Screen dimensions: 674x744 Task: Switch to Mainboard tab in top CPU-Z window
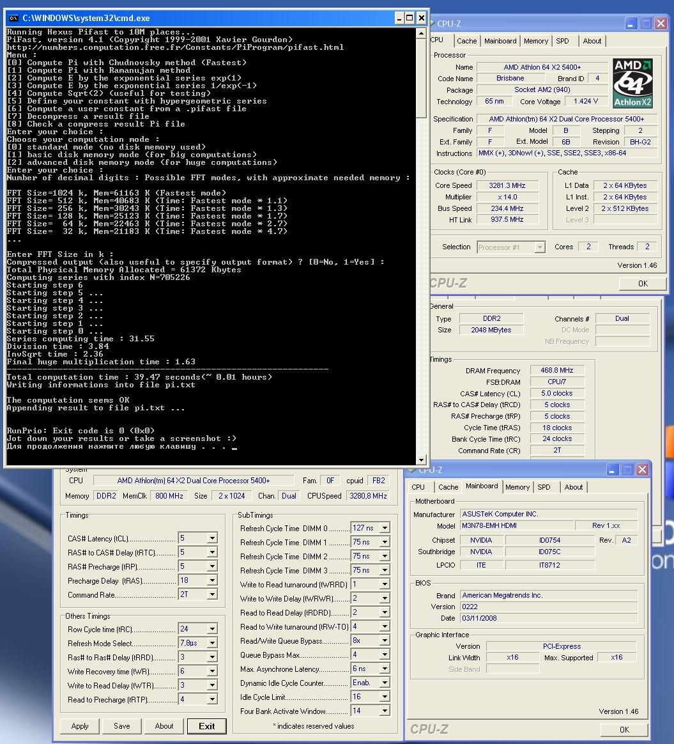(x=500, y=42)
